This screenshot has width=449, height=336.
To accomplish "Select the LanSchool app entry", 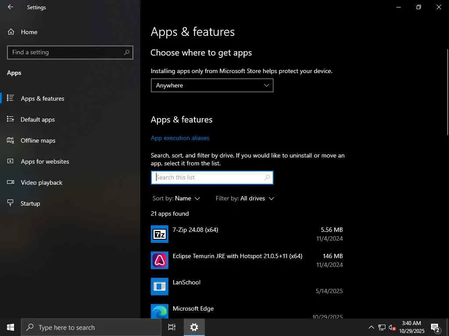I will pyautogui.click(x=186, y=282).
